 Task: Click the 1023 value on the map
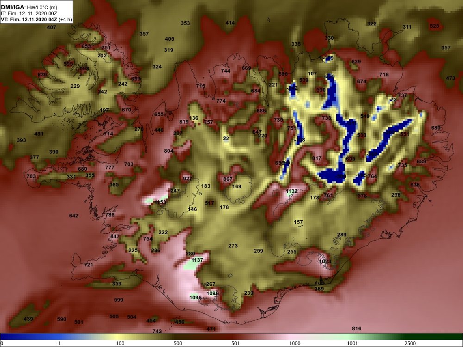pos(325,261)
